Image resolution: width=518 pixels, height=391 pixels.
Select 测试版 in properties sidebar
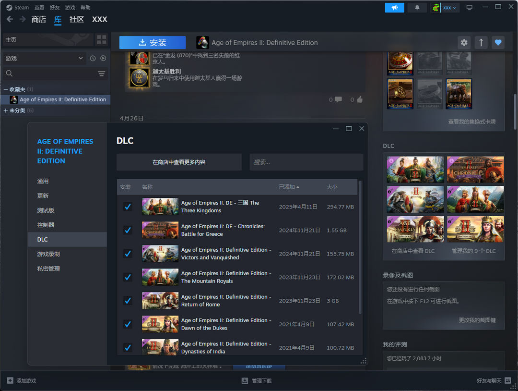coord(68,210)
